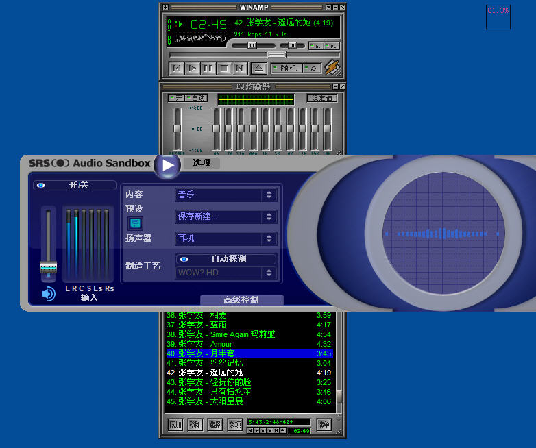Open the playlist 杂项 (Misc) menu button
The height and width of the screenshot is (448, 536).
(x=235, y=425)
